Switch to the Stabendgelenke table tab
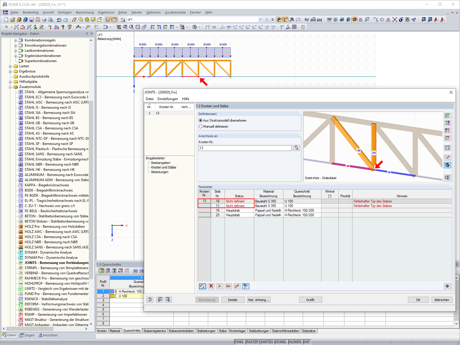The height and width of the screenshot is (345, 460). pyautogui.click(x=154, y=331)
